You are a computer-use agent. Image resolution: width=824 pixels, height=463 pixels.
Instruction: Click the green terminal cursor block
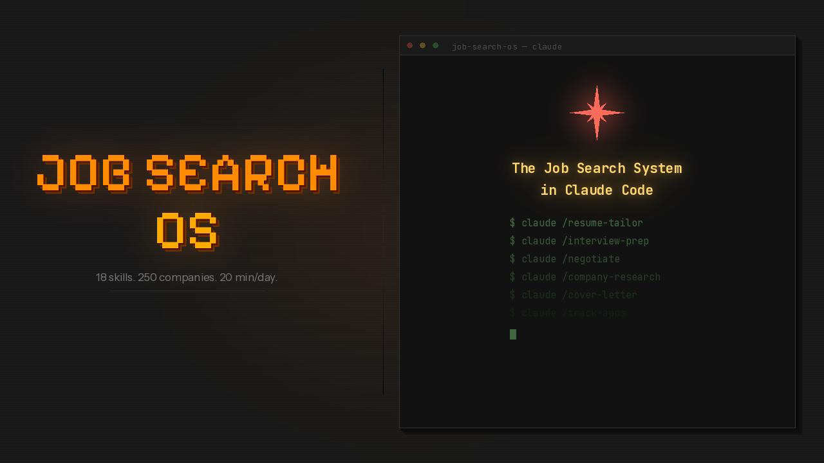click(513, 334)
